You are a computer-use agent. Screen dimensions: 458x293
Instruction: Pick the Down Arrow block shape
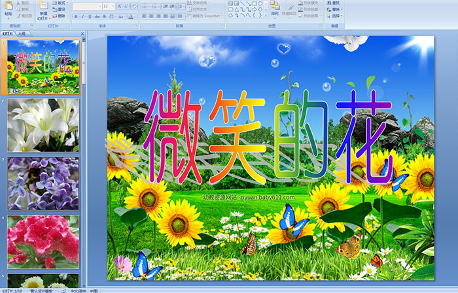pos(260,10)
